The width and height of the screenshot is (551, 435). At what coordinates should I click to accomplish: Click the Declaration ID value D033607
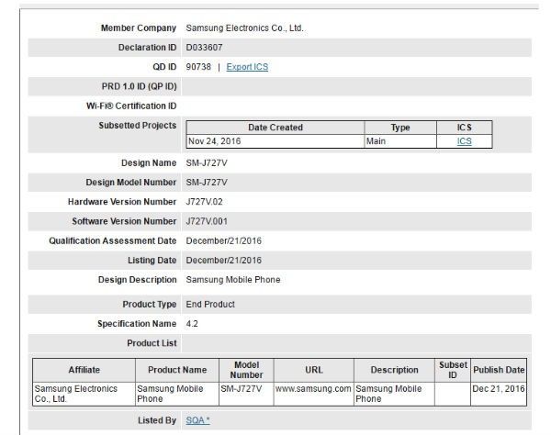(x=204, y=48)
